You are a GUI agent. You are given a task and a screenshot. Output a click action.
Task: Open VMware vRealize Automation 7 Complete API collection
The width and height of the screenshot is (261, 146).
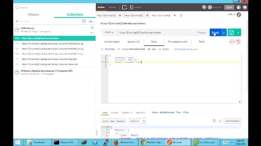[x=46, y=71]
